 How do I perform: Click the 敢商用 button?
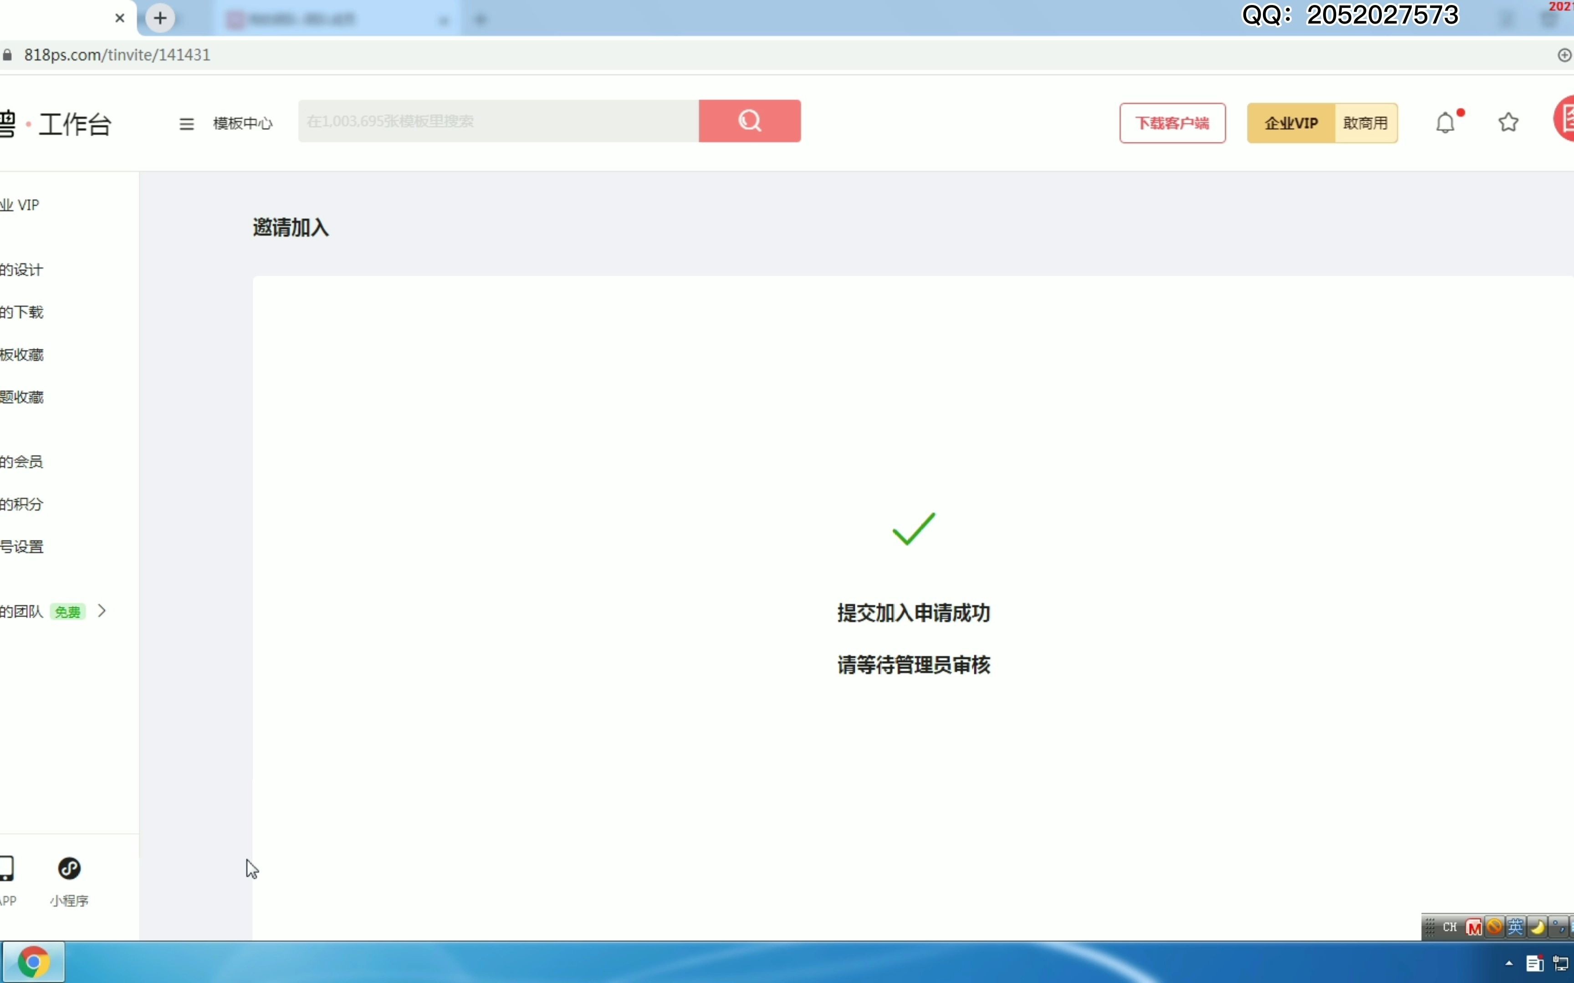[1366, 123]
